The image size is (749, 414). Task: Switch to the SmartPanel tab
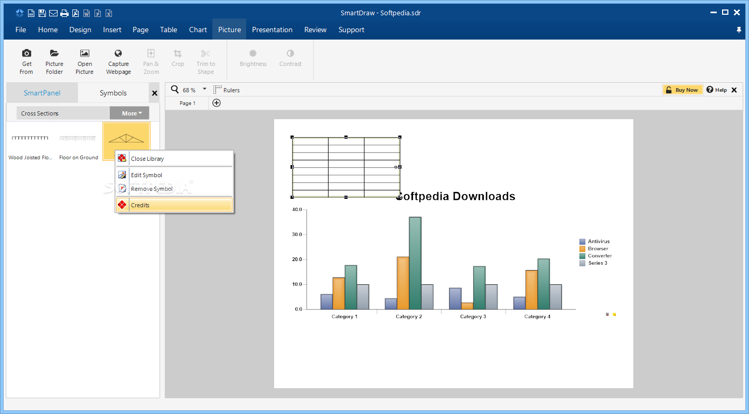pos(42,93)
